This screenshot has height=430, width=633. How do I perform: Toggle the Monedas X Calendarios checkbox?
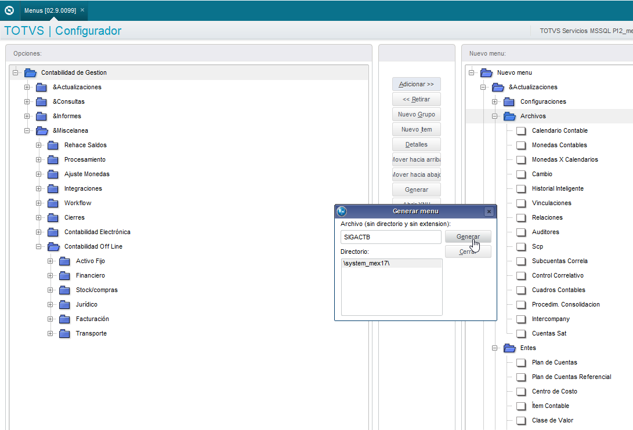point(521,160)
